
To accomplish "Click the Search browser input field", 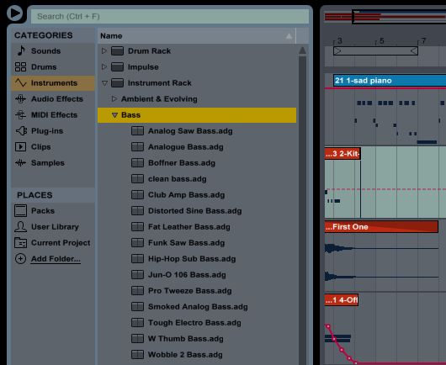I will tap(170, 17).
